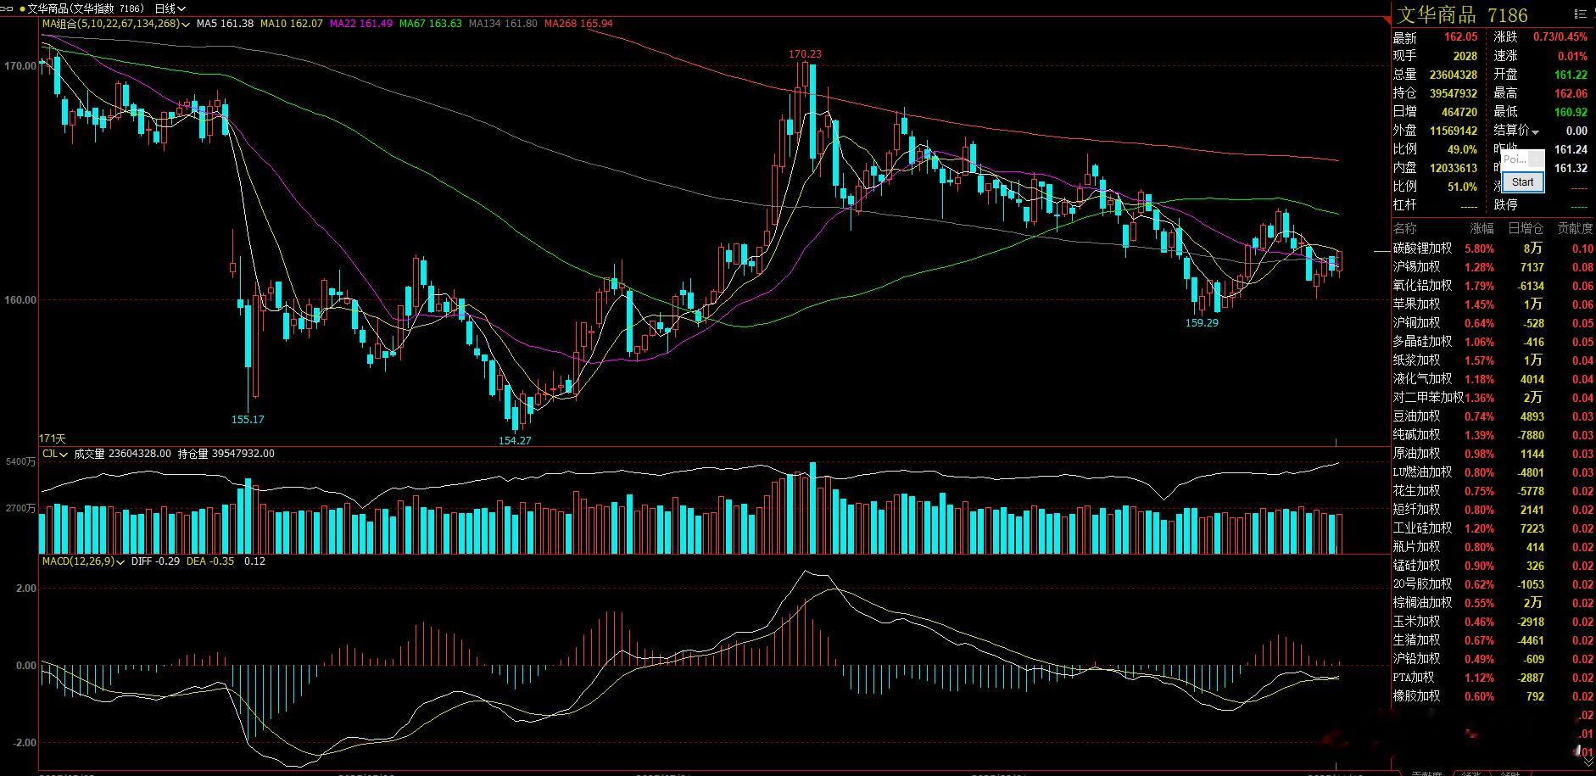The image size is (1596, 776).
Task: Select the 原油加权 row
Action: pyautogui.click(x=1493, y=454)
